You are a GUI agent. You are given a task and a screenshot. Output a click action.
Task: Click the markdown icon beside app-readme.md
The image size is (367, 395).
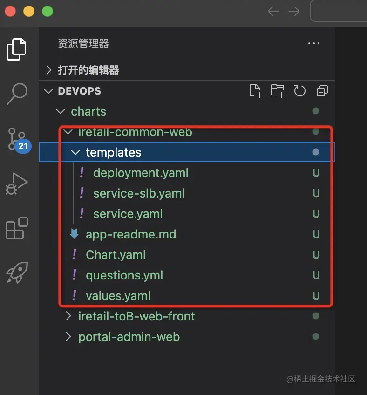click(x=75, y=234)
